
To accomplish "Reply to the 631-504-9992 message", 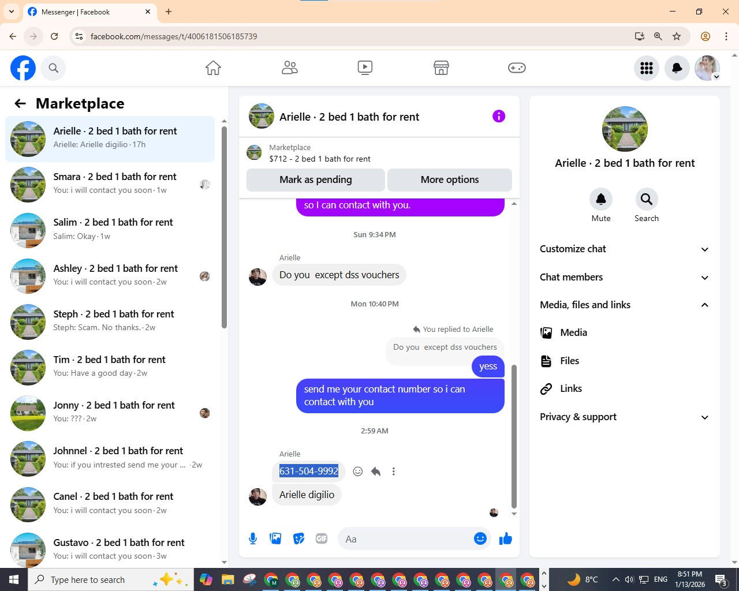I will 376,472.
